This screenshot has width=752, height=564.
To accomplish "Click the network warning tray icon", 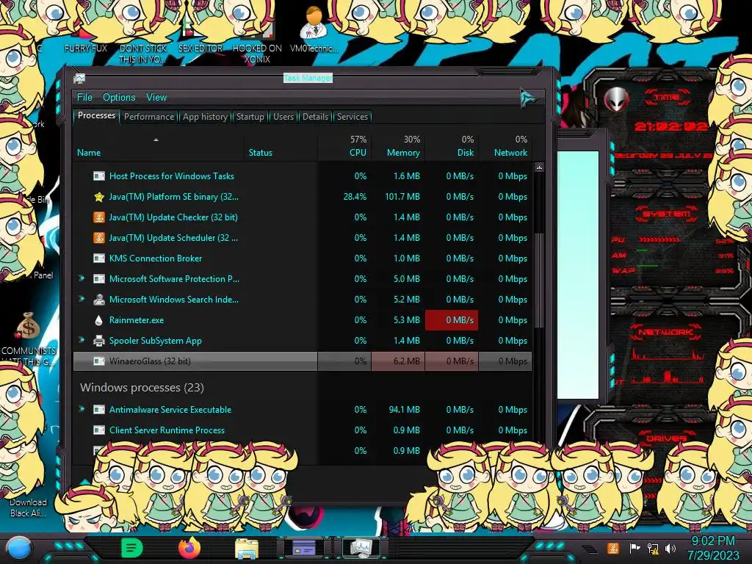I will point(653,548).
